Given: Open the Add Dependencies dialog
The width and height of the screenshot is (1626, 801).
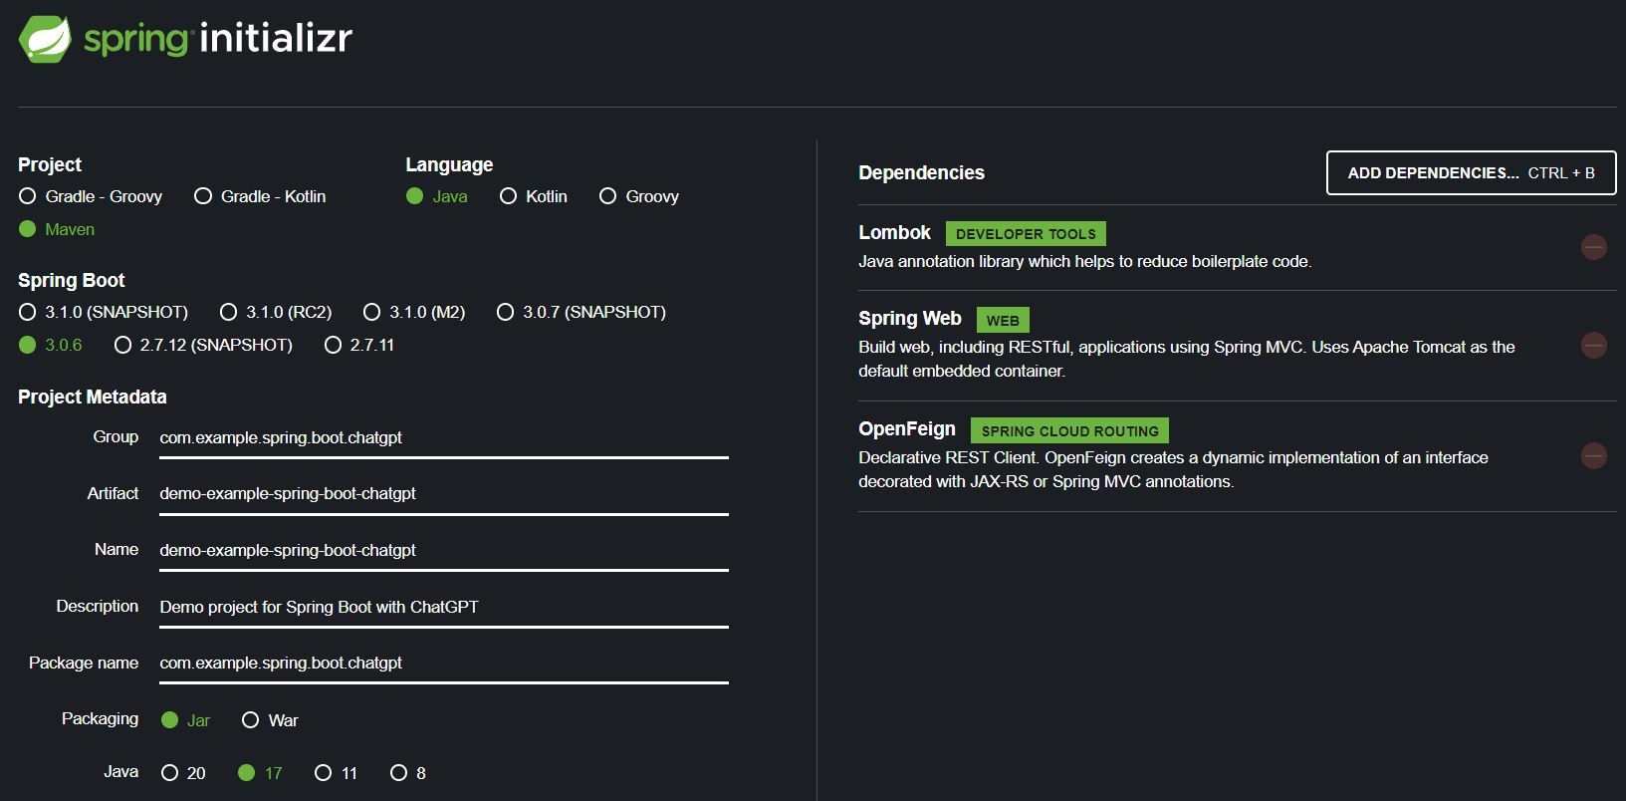Looking at the screenshot, I should 1471,173.
